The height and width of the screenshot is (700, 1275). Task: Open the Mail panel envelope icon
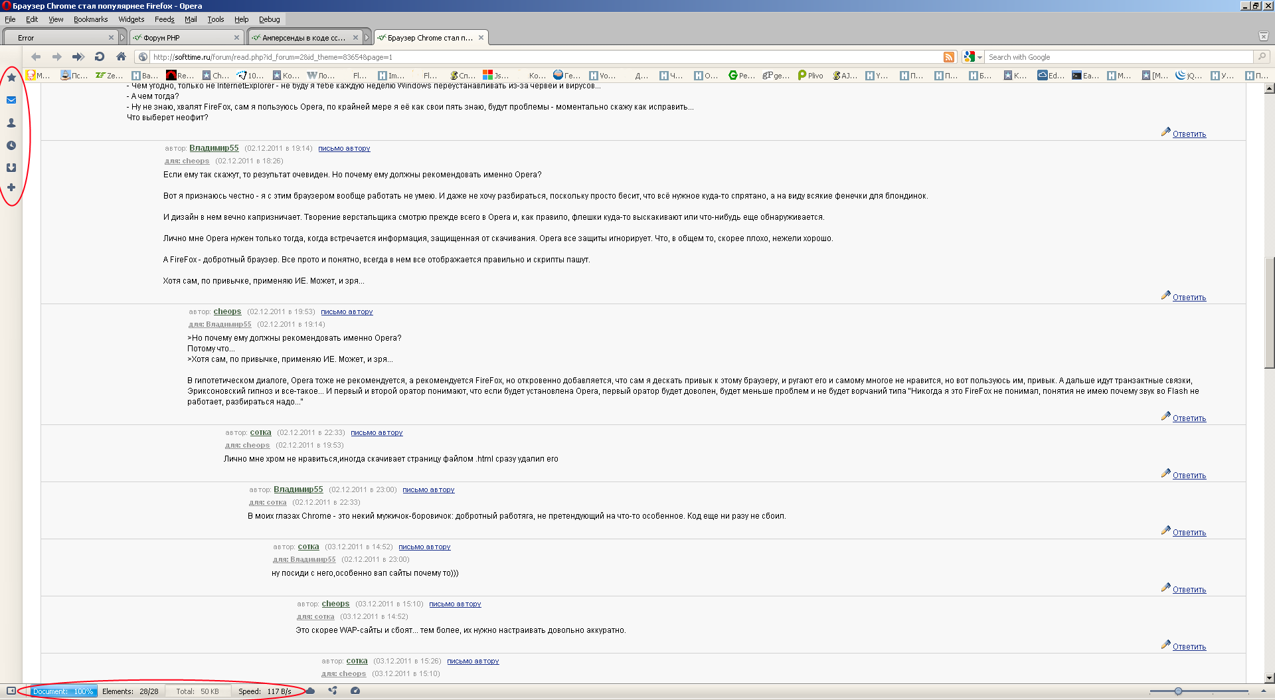tap(11, 100)
